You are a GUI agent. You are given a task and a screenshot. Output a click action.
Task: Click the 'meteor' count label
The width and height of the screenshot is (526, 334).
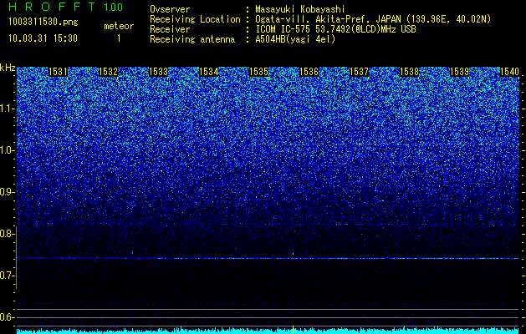point(119,26)
